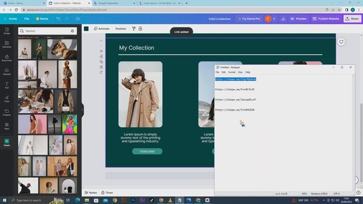Open the background color swatch
The height and width of the screenshot is (204, 363).
[x=86, y=29]
